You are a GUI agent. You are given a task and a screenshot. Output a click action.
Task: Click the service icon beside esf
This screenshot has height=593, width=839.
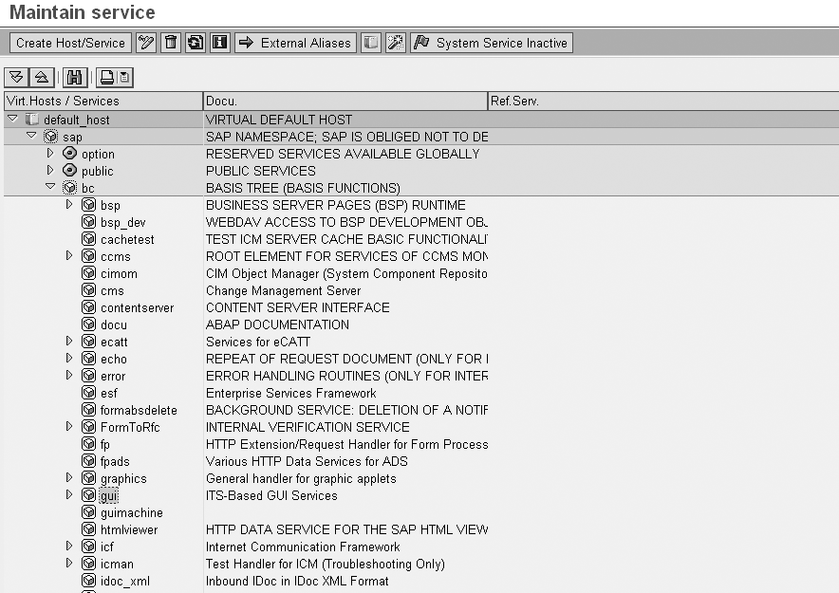[89, 393]
